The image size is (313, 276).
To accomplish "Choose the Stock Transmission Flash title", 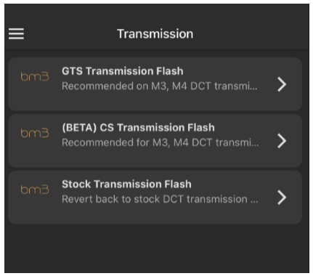I will click(126, 184).
